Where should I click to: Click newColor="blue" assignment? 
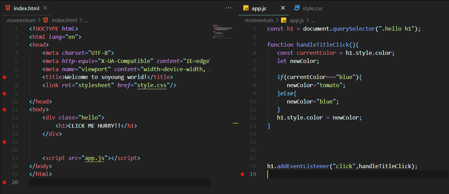click(313, 101)
